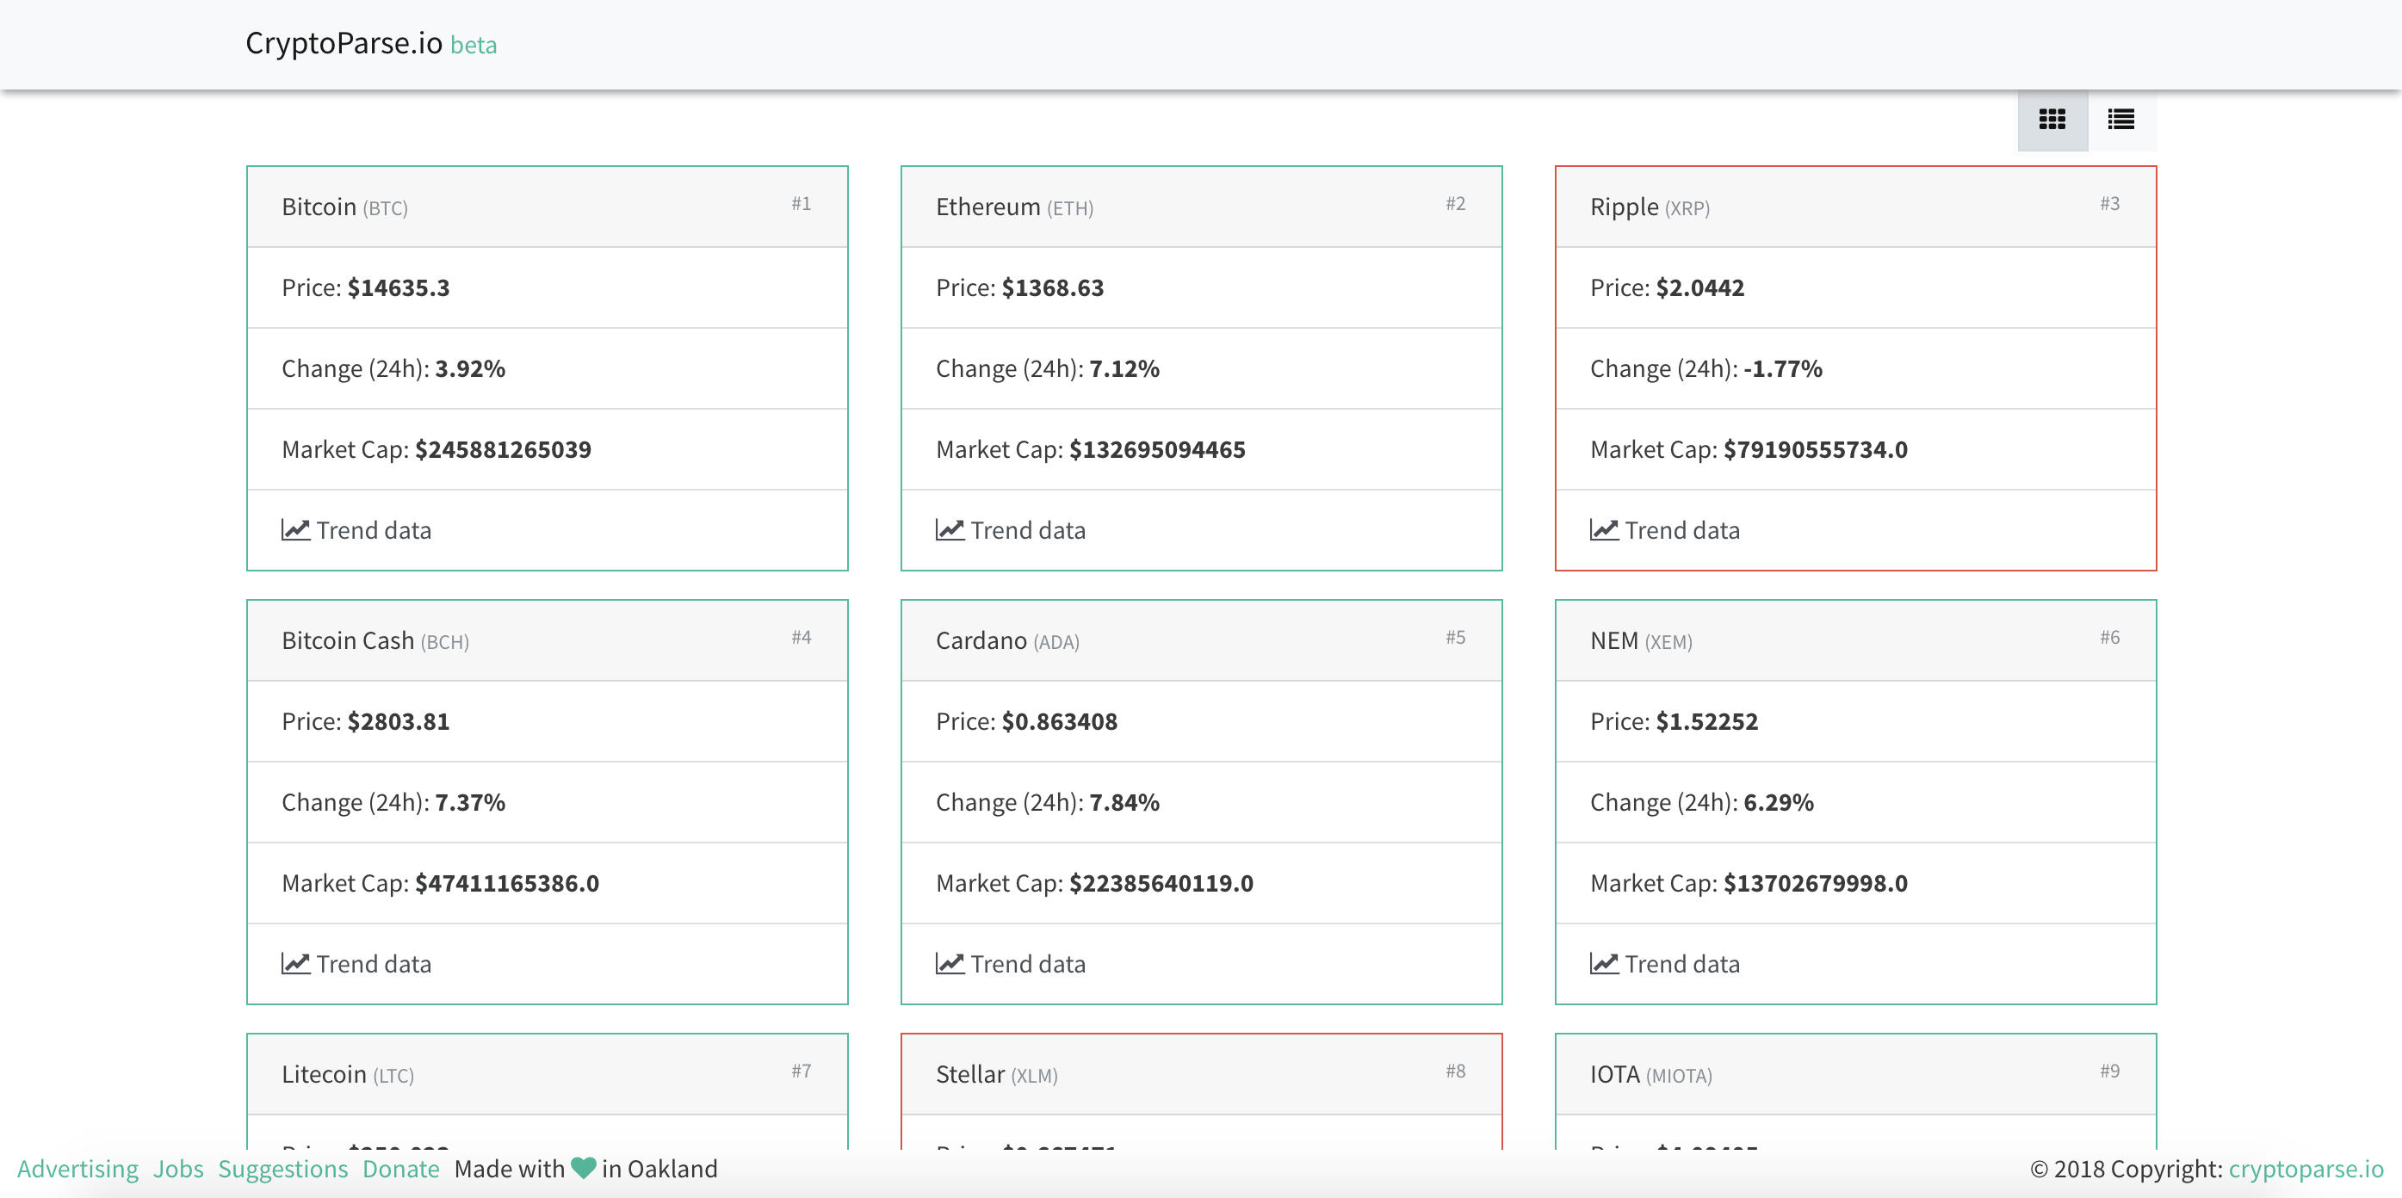
Task: Open Ethereum's trend data chart icon
Action: click(x=950, y=528)
